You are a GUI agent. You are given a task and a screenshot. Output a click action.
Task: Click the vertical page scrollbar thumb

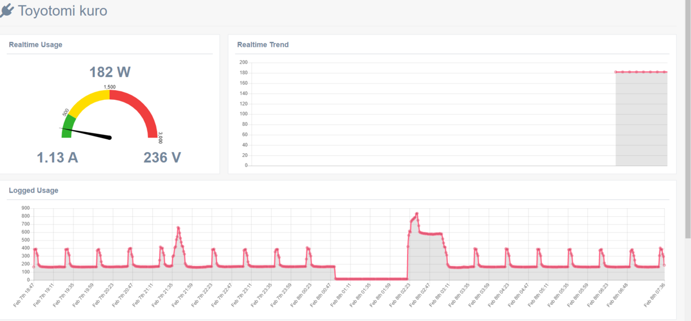click(x=688, y=119)
